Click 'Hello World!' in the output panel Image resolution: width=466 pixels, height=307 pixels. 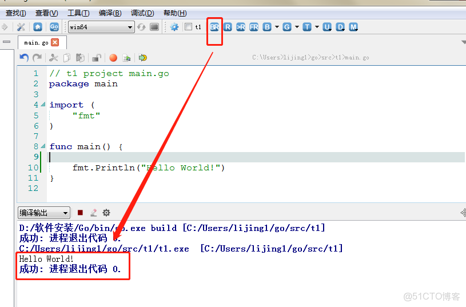tap(46, 259)
